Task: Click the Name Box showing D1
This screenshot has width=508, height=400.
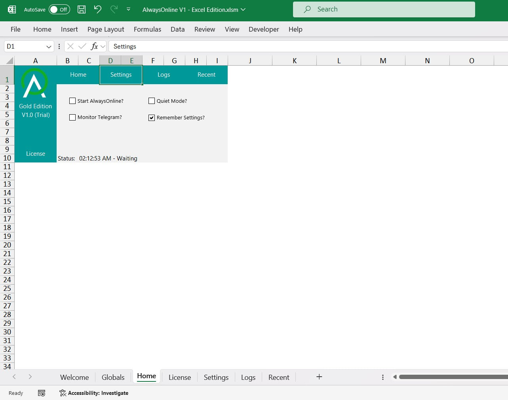Action: coord(25,47)
